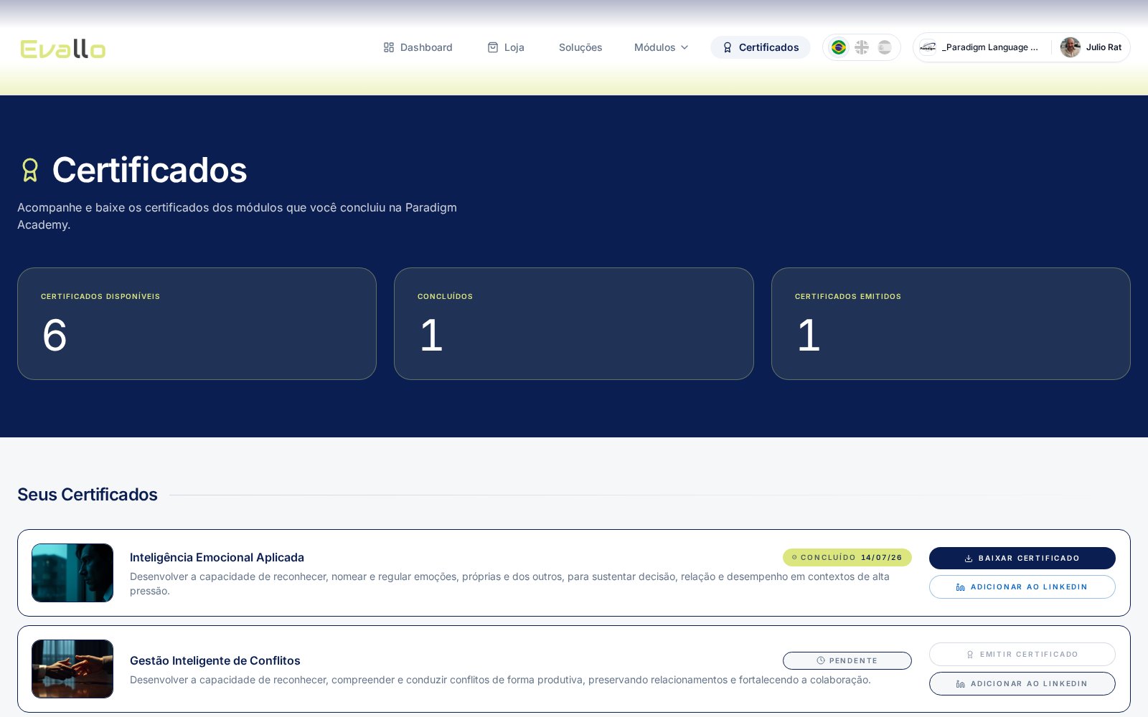Click the Certificados nav ribbon icon

click(x=728, y=47)
